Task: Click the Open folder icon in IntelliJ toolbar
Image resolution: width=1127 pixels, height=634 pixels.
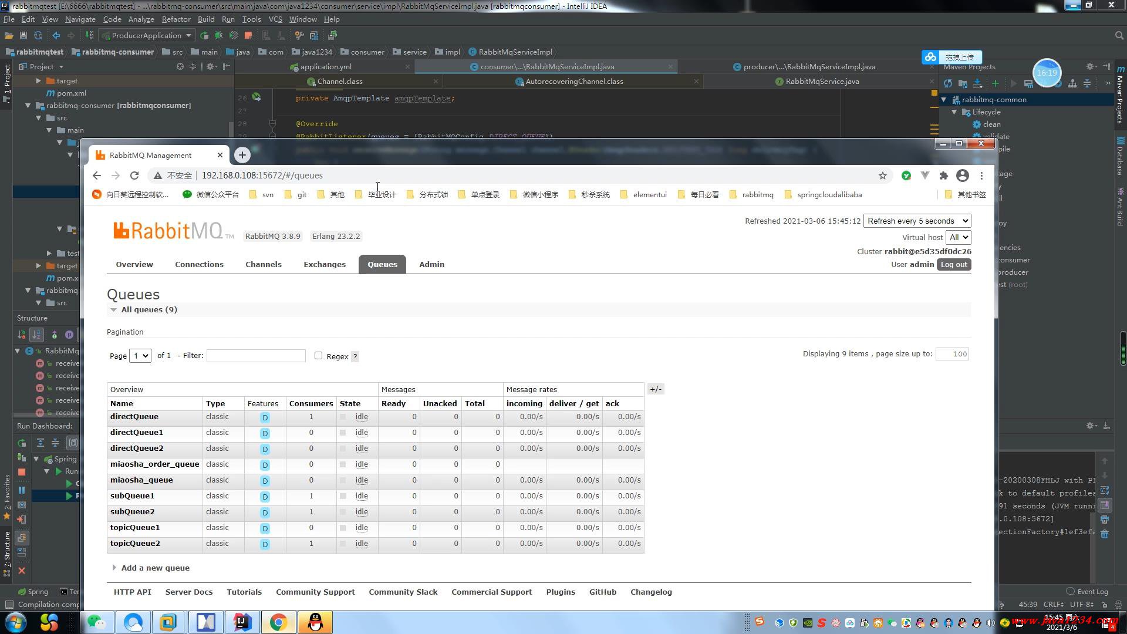Action: click(x=9, y=35)
